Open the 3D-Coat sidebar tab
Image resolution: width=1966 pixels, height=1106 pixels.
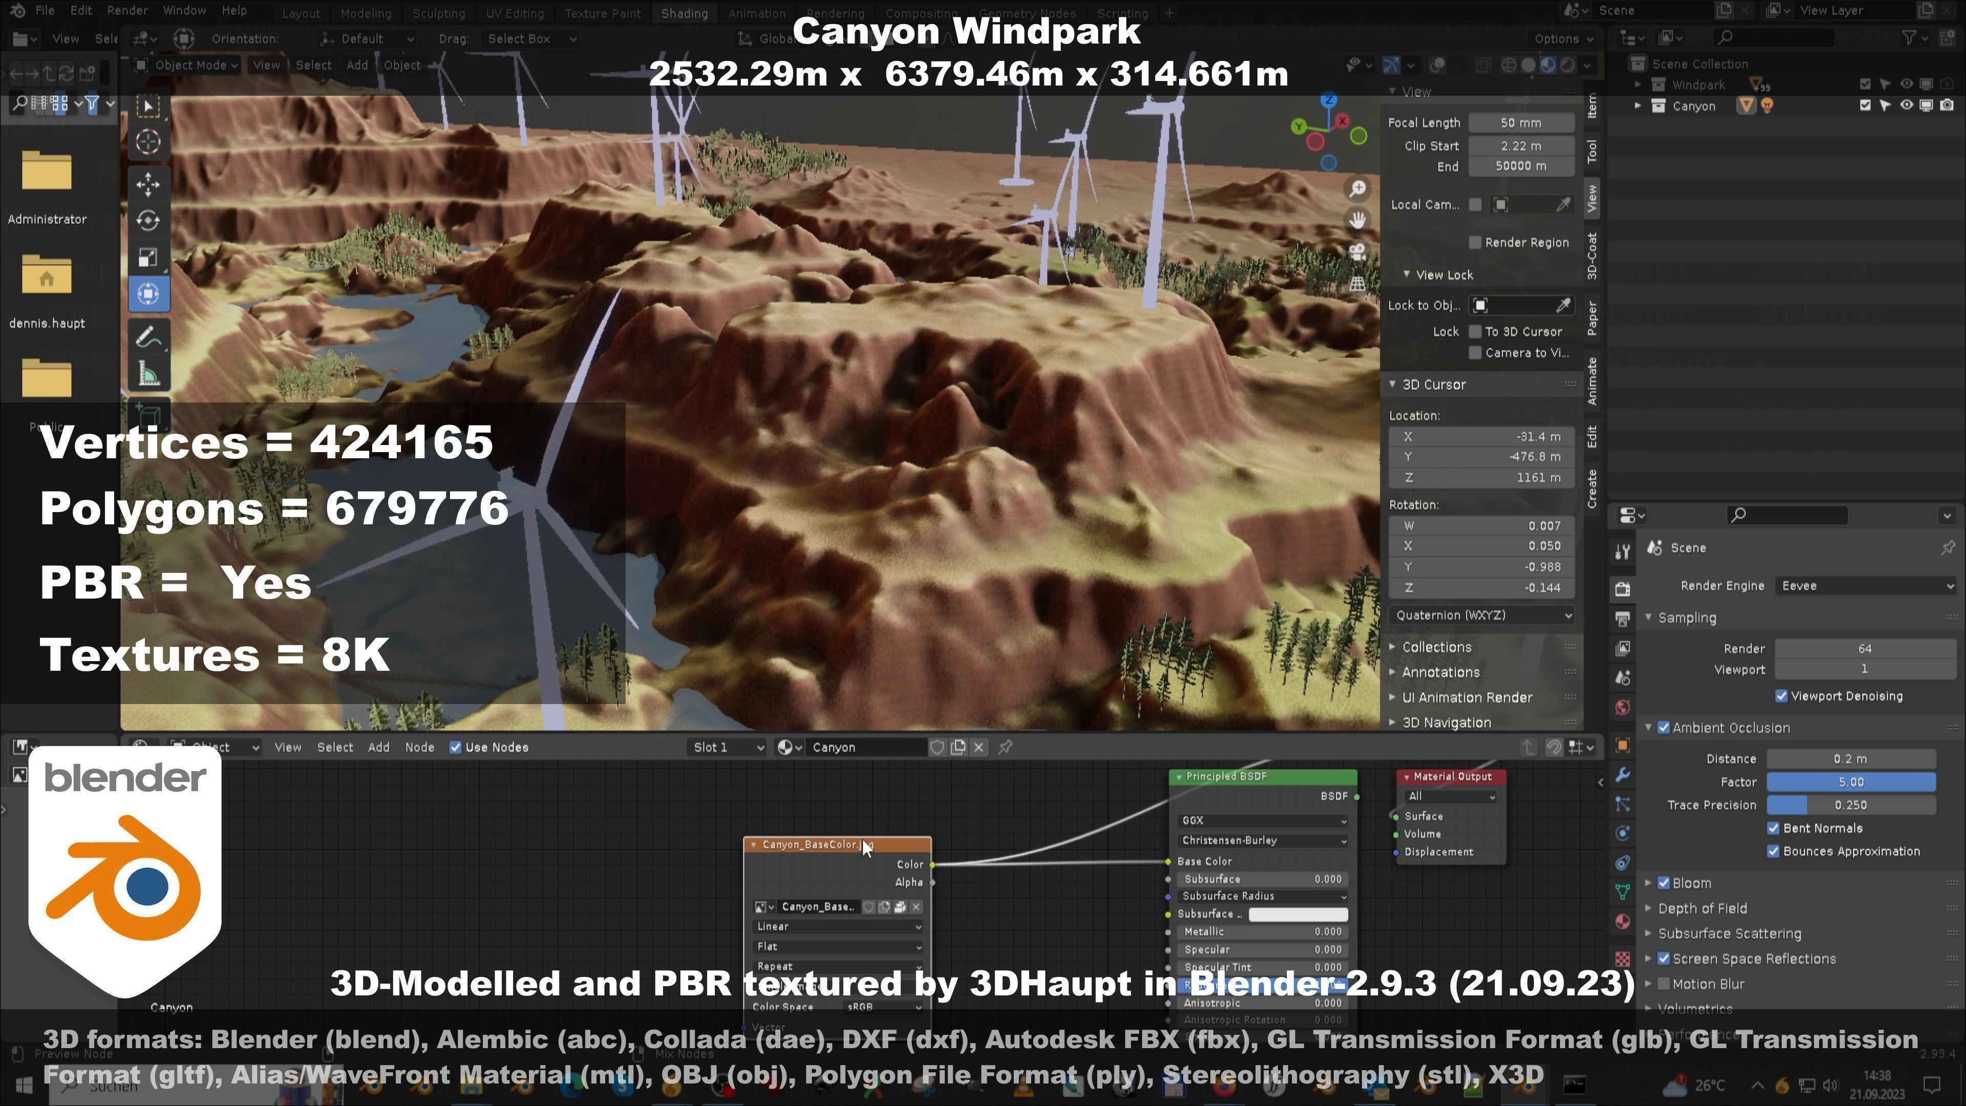click(1592, 257)
